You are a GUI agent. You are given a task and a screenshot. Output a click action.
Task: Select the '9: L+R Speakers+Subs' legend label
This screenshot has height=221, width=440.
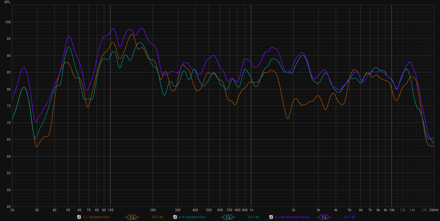292,217
